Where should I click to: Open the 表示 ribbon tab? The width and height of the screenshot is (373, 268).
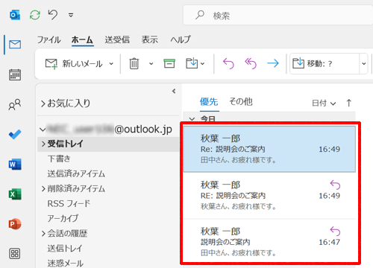(x=150, y=39)
